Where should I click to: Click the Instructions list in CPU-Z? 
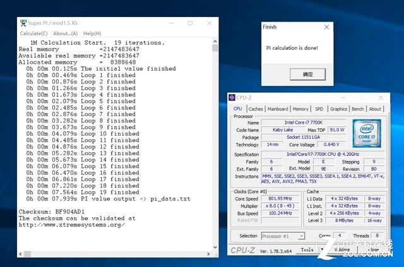(323, 179)
